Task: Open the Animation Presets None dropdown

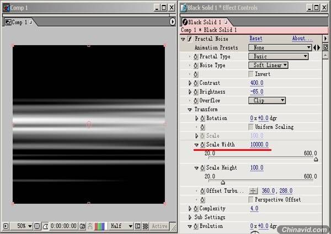Action: tap(280, 48)
